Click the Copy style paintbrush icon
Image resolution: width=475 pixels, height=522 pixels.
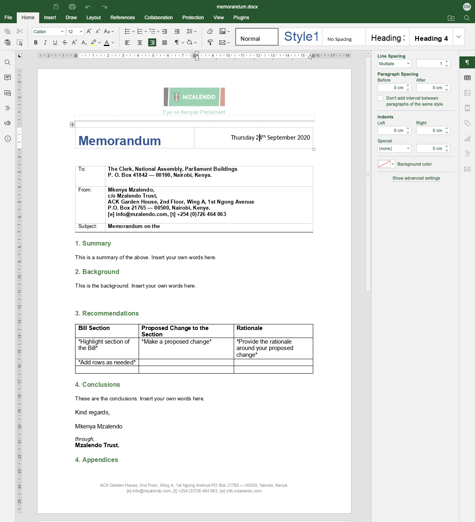tap(210, 43)
